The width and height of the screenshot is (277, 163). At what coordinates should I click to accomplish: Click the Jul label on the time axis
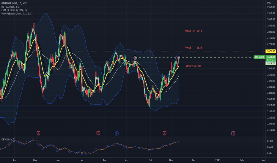tap(82, 160)
